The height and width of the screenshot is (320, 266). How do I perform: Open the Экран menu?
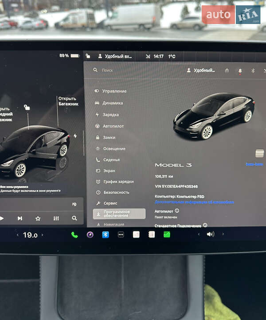[x=106, y=171]
